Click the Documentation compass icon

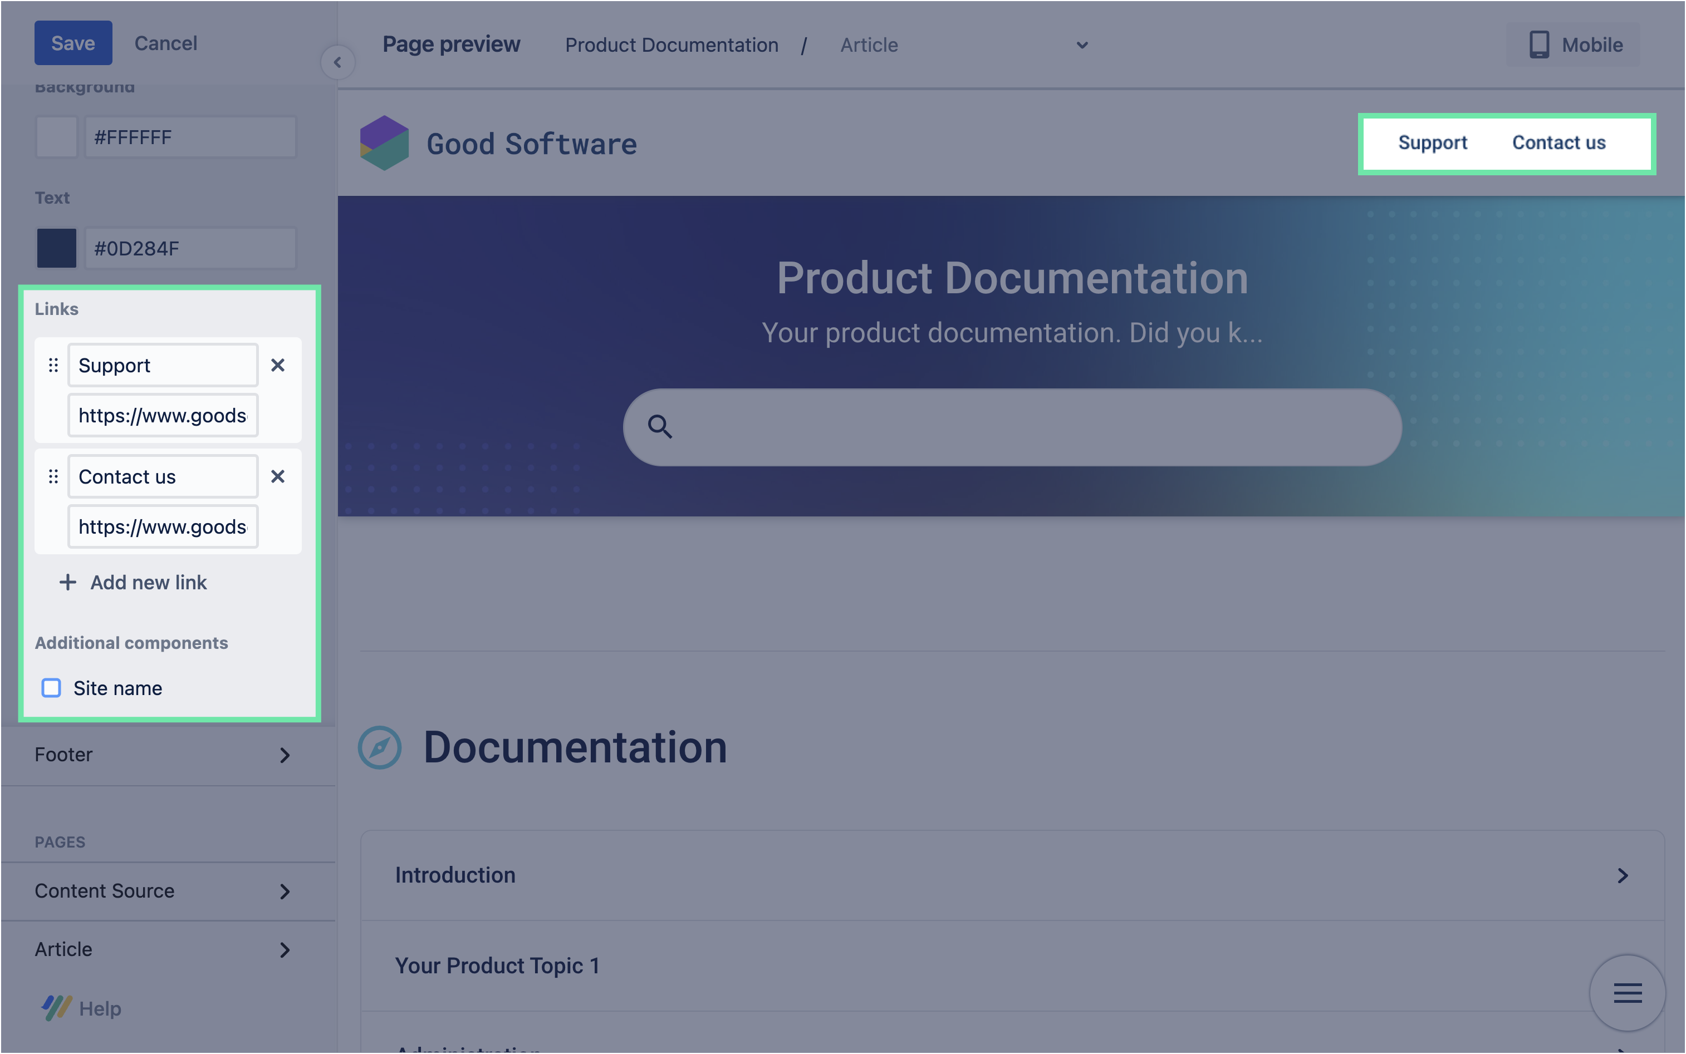pyautogui.click(x=379, y=747)
